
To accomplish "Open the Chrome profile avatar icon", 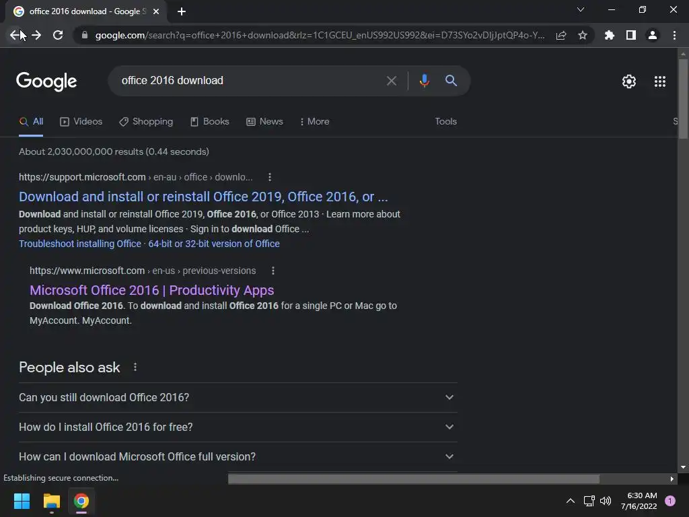I will click(653, 35).
